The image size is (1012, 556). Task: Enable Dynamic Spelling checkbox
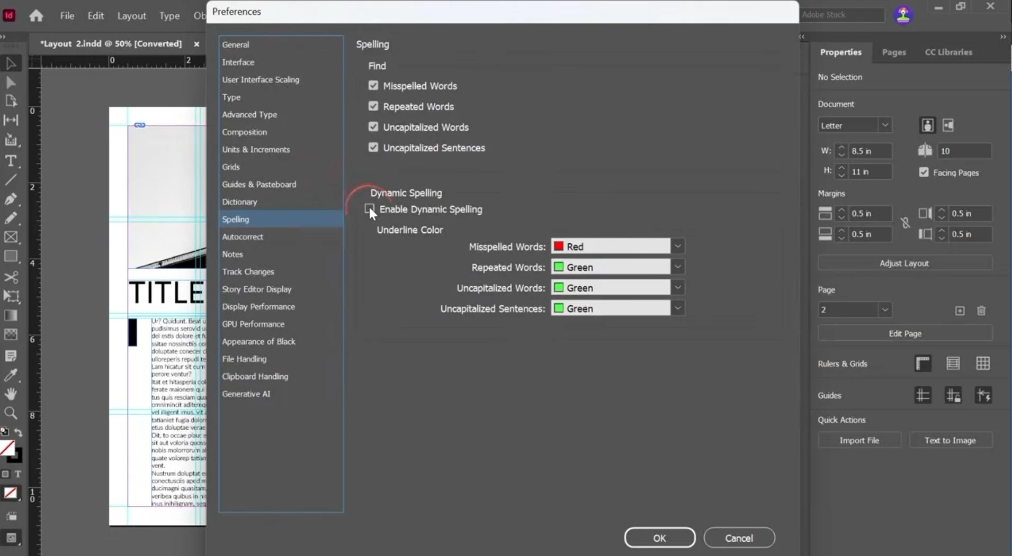(370, 209)
